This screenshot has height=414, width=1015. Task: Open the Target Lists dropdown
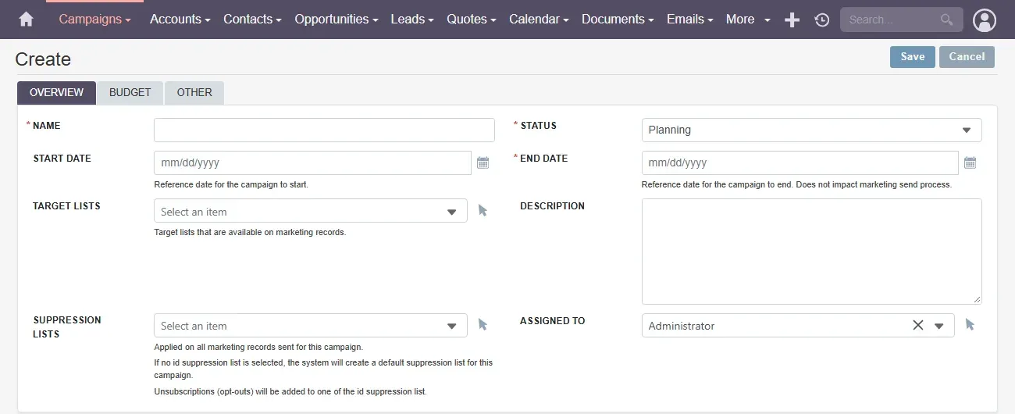click(311, 211)
